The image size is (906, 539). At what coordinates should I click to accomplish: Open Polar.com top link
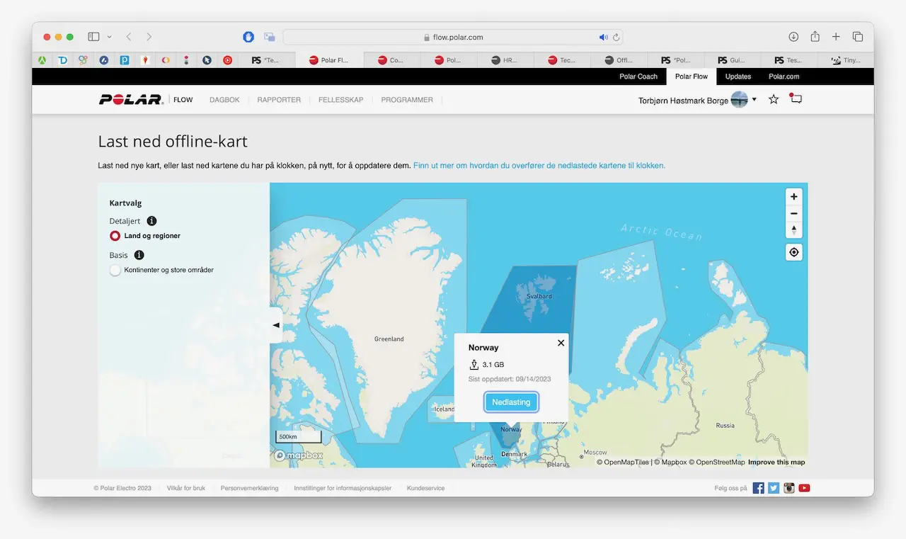click(784, 76)
